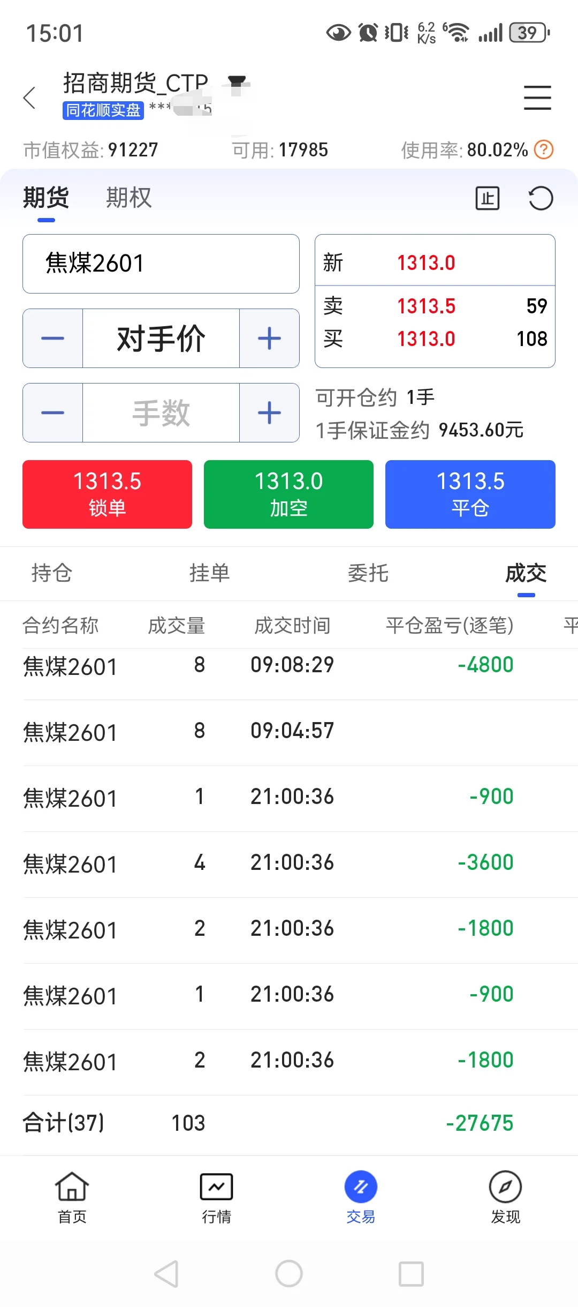Tap 买 price 1313.0 in quote panel
The width and height of the screenshot is (578, 1307).
(x=426, y=339)
